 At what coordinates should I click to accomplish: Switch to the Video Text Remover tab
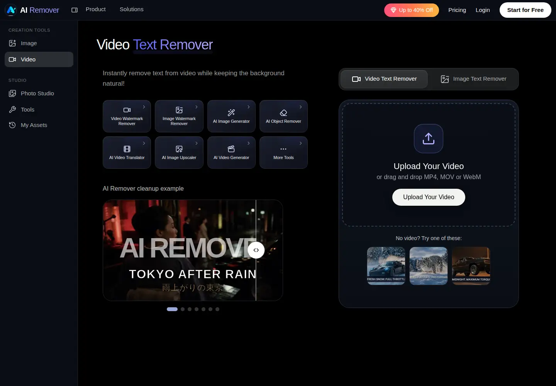click(x=384, y=79)
